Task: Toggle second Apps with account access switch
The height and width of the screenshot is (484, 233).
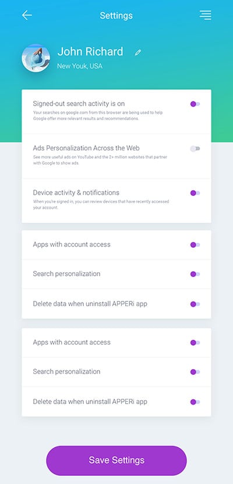Action: 195,343
